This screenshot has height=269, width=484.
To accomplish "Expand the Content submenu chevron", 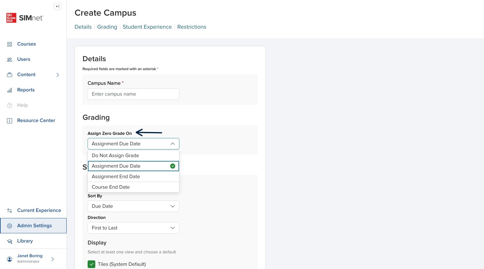I will [58, 75].
